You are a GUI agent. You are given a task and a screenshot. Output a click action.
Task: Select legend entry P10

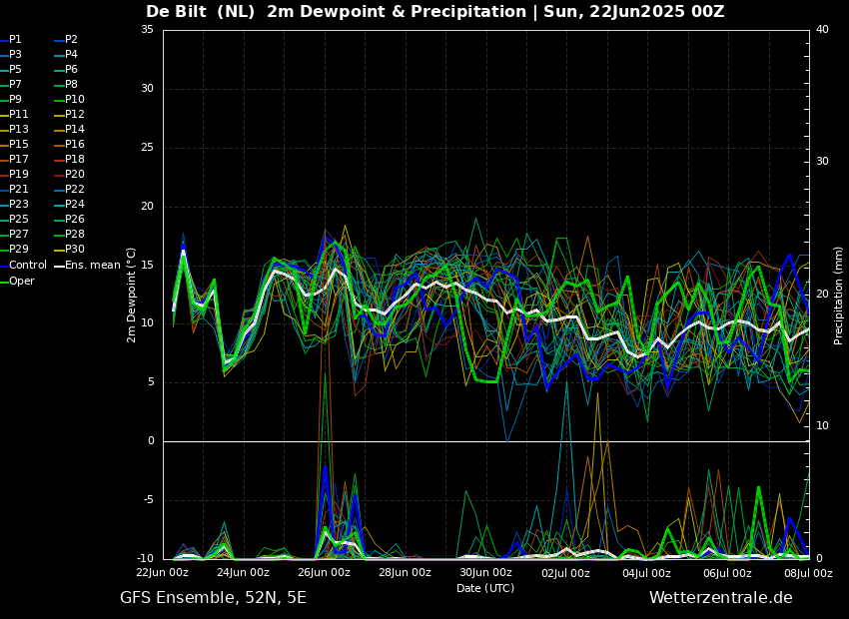tap(69, 100)
